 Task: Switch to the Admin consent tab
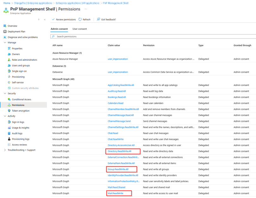pos(59,29)
